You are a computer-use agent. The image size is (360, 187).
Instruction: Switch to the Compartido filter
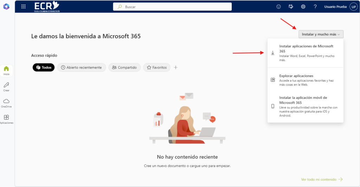[x=124, y=67]
